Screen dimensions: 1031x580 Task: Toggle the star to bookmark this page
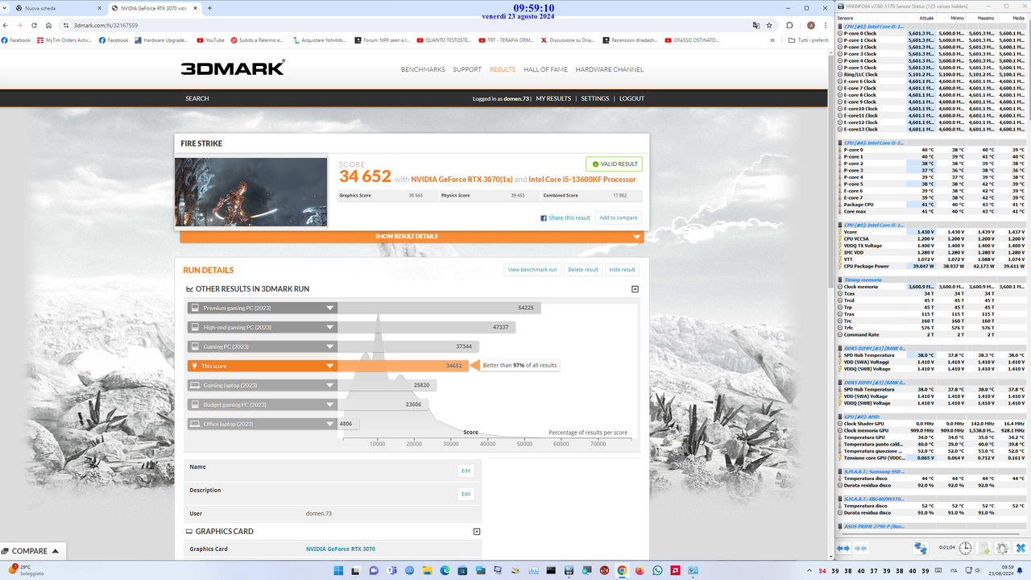tap(770, 25)
